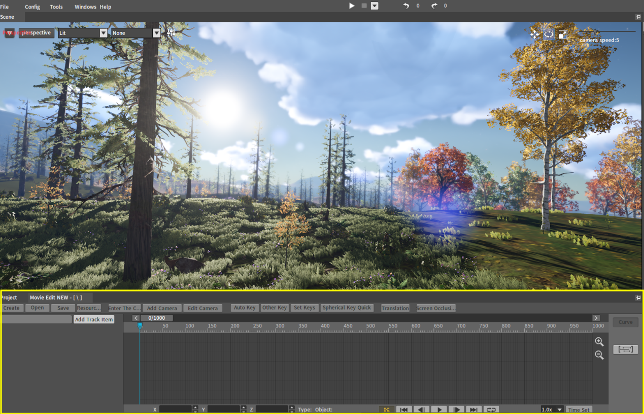Select the move gizmo icon in viewport

coord(534,34)
